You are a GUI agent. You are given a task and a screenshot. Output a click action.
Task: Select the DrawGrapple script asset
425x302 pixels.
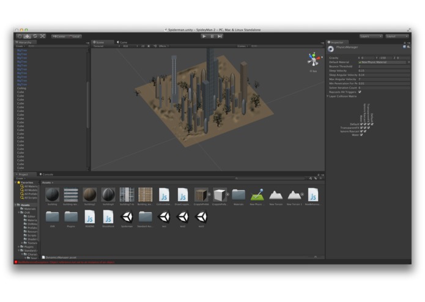[183, 196]
